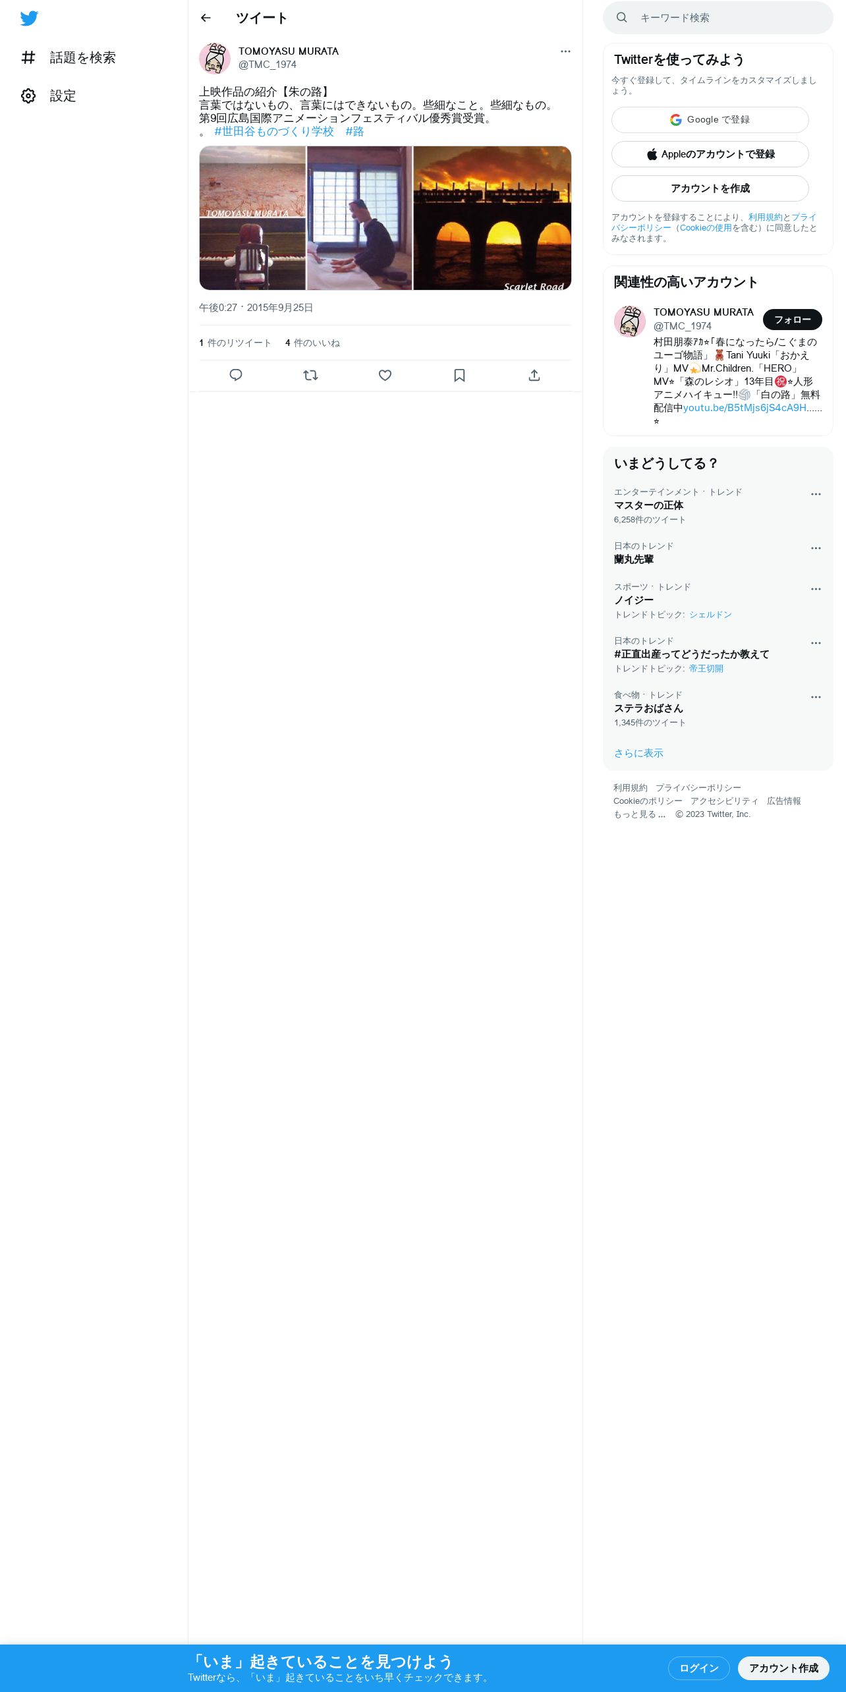Viewport: 846px width, 1692px height.
Task: Go back using the arrow icon
Action: coord(206,18)
